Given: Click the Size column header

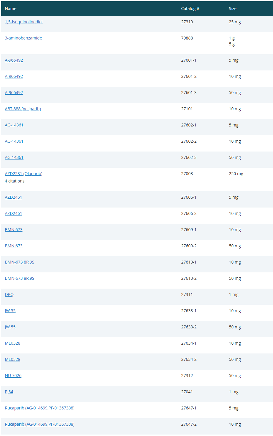Looking at the screenshot, I should pos(232,9).
